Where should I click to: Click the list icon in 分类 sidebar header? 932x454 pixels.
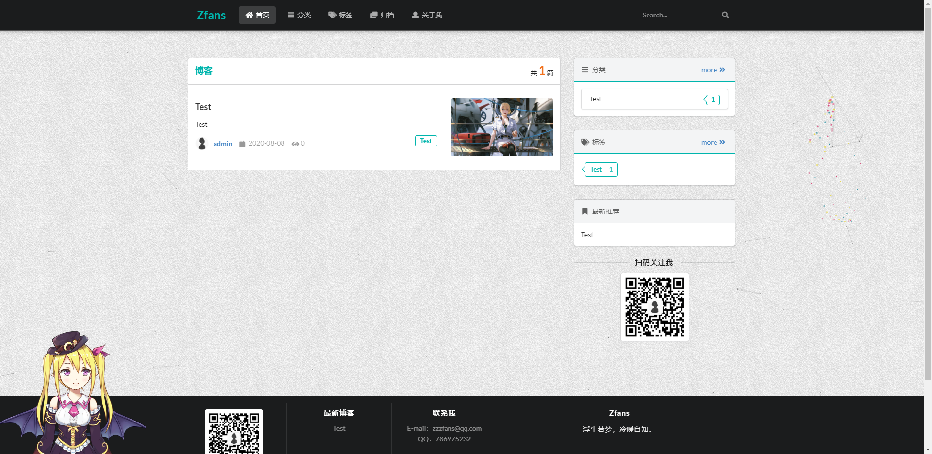(585, 70)
